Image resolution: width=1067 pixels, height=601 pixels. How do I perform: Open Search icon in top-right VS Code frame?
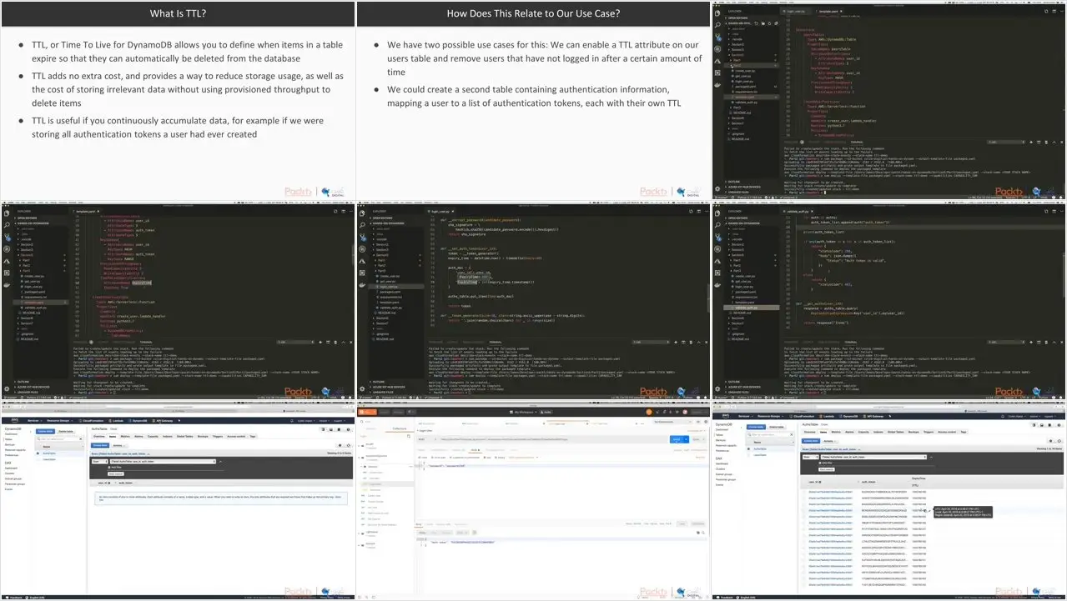coord(717,25)
